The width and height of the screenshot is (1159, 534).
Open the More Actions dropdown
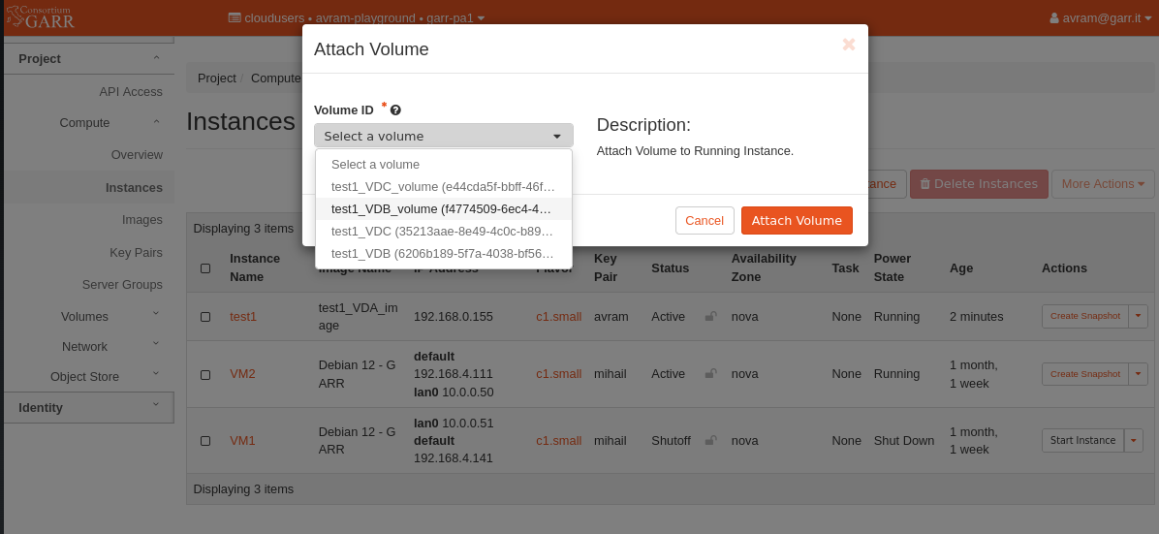point(1103,183)
